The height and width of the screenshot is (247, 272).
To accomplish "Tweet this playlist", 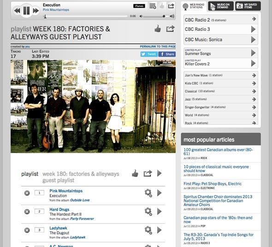I will (x=149, y=54).
